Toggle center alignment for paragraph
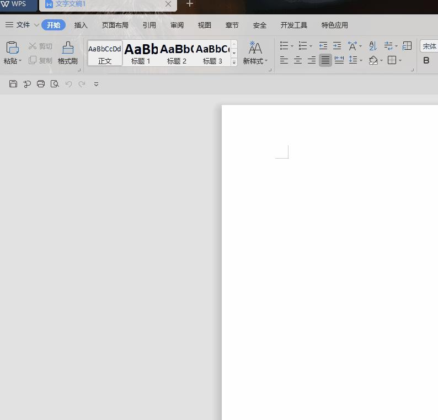 (x=298, y=60)
